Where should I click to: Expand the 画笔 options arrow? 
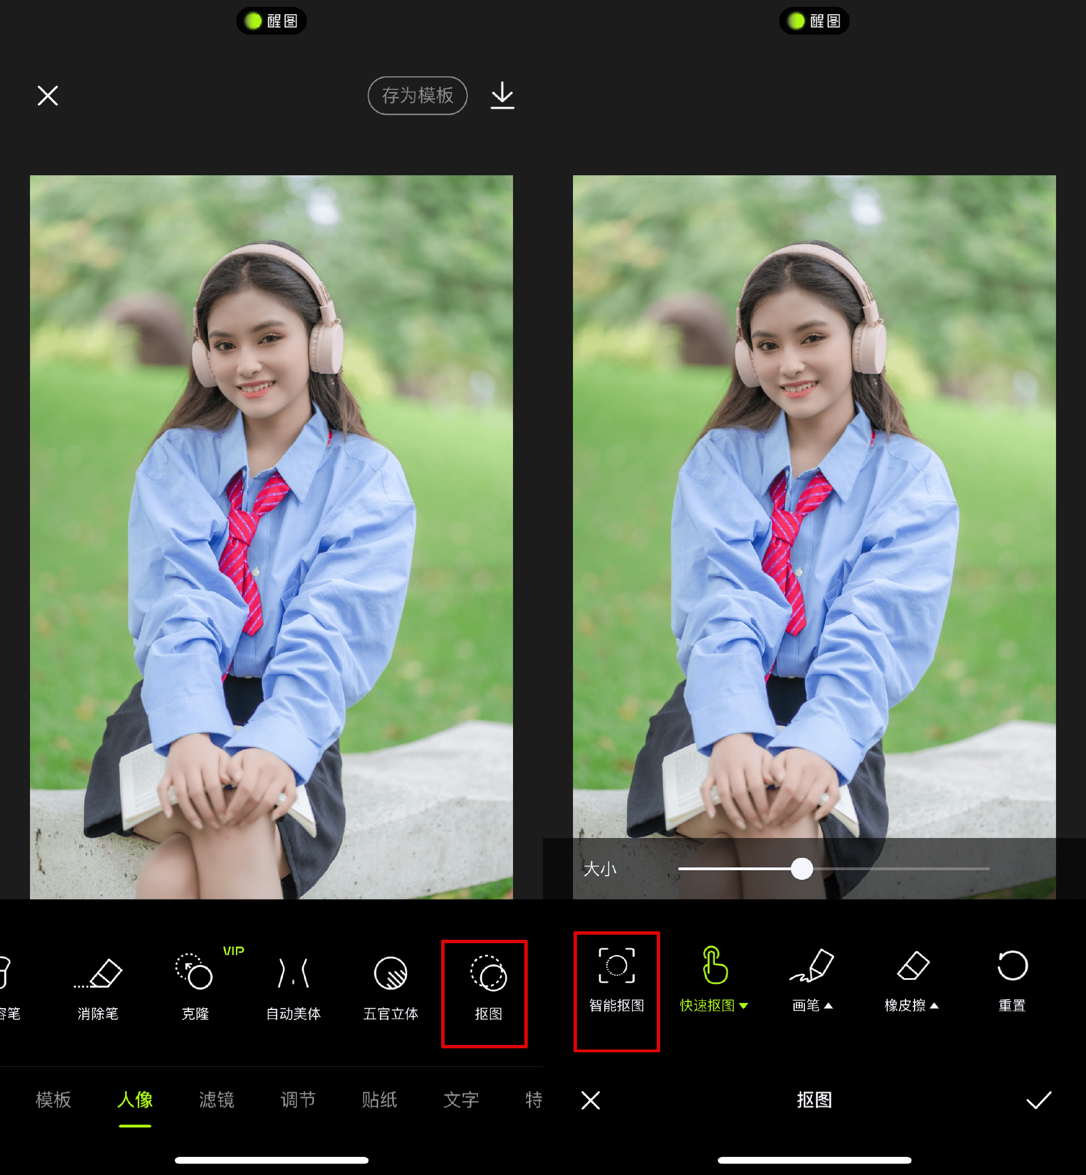(829, 1005)
